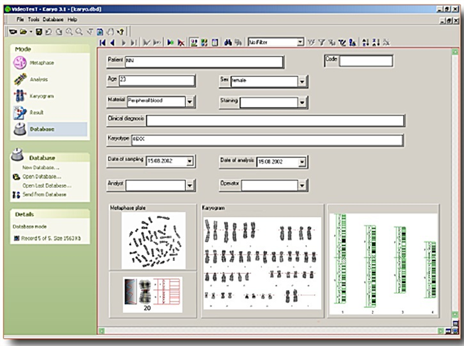Expand the Staining dropdown
This screenshot has height=346, width=464.
point(302,102)
